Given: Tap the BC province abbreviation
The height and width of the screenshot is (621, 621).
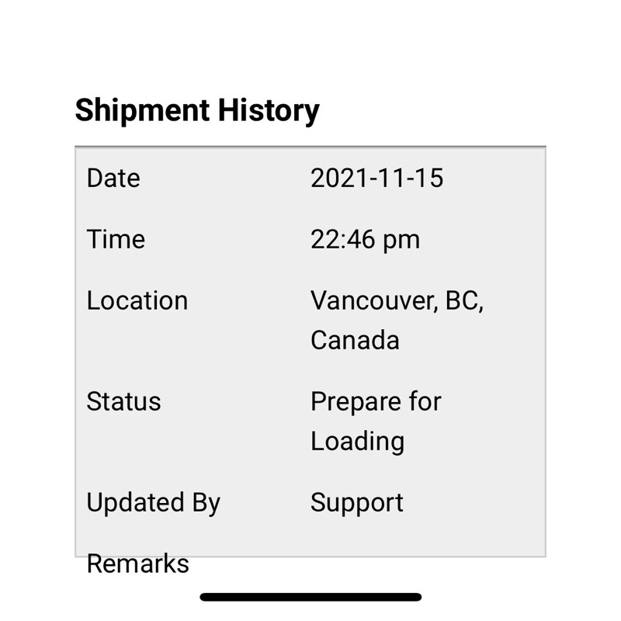Looking at the screenshot, I should pyautogui.click(x=463, y=300).
